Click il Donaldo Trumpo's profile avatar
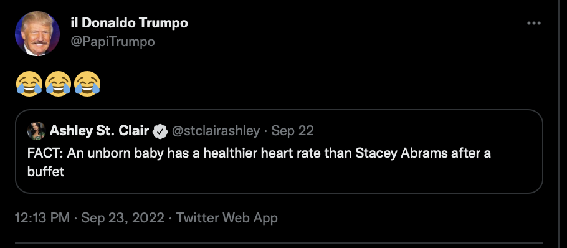 (37, 34)
